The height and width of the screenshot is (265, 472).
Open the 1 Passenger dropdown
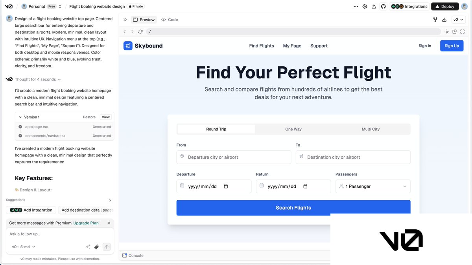click(373, 186)
